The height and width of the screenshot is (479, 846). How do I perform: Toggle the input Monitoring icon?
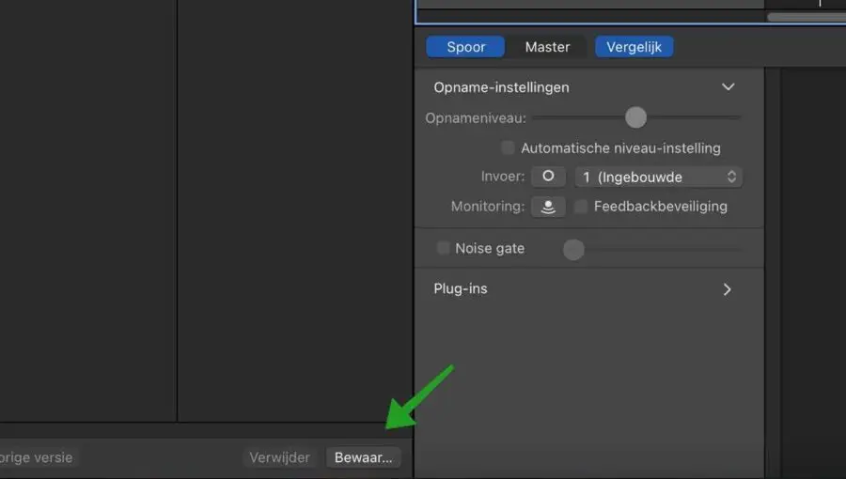pyautogui.click(x=548, y=207)
